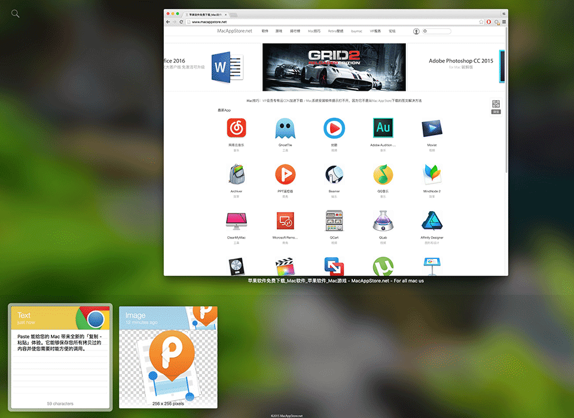The height and width of the screenshot is (418, 574).
Task: Open the Adobe Audition app icon
Action: 383,128
